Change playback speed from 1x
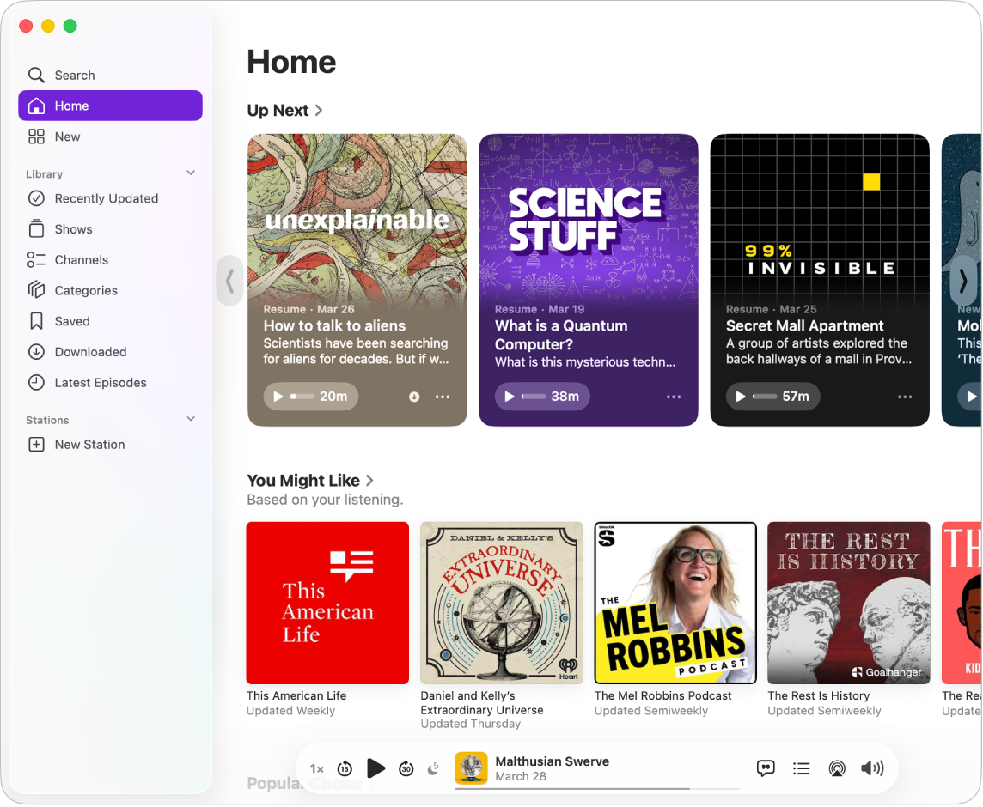 pyautogui.click(x=316, y=768)
